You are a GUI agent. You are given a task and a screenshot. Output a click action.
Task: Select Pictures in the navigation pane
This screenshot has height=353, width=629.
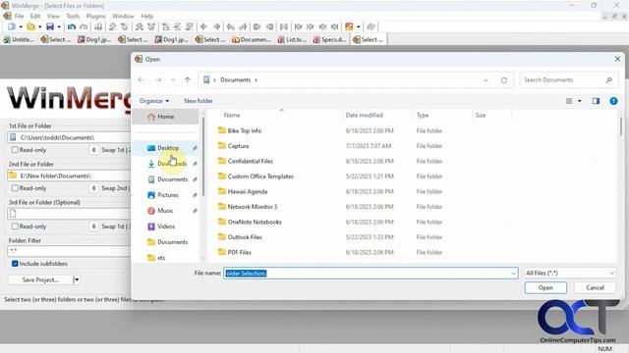(x=168, y=195)
